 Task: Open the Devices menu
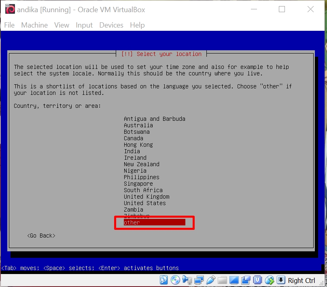tap(111, 25)
